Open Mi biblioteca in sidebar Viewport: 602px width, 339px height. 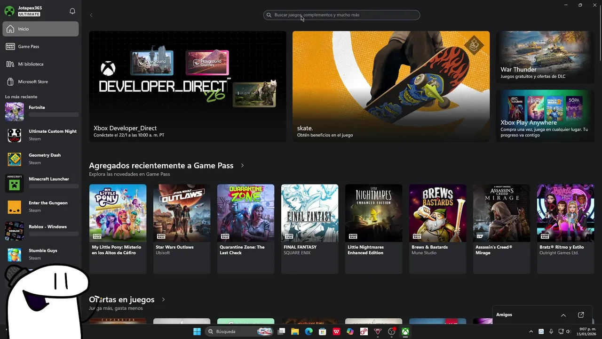coord(40,64)
